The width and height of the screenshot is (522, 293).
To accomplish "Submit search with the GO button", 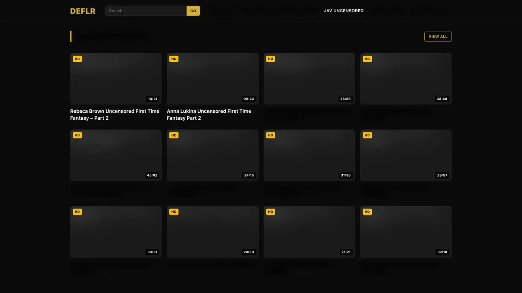I will (x=193, y=11).
